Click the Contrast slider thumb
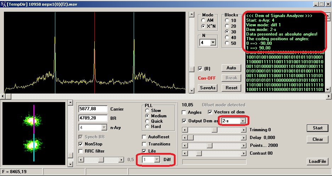332x176 pixels. (199, 153)
